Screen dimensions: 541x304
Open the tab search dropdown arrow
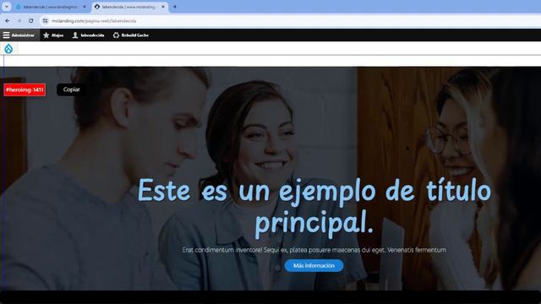[x=7, y=7]
